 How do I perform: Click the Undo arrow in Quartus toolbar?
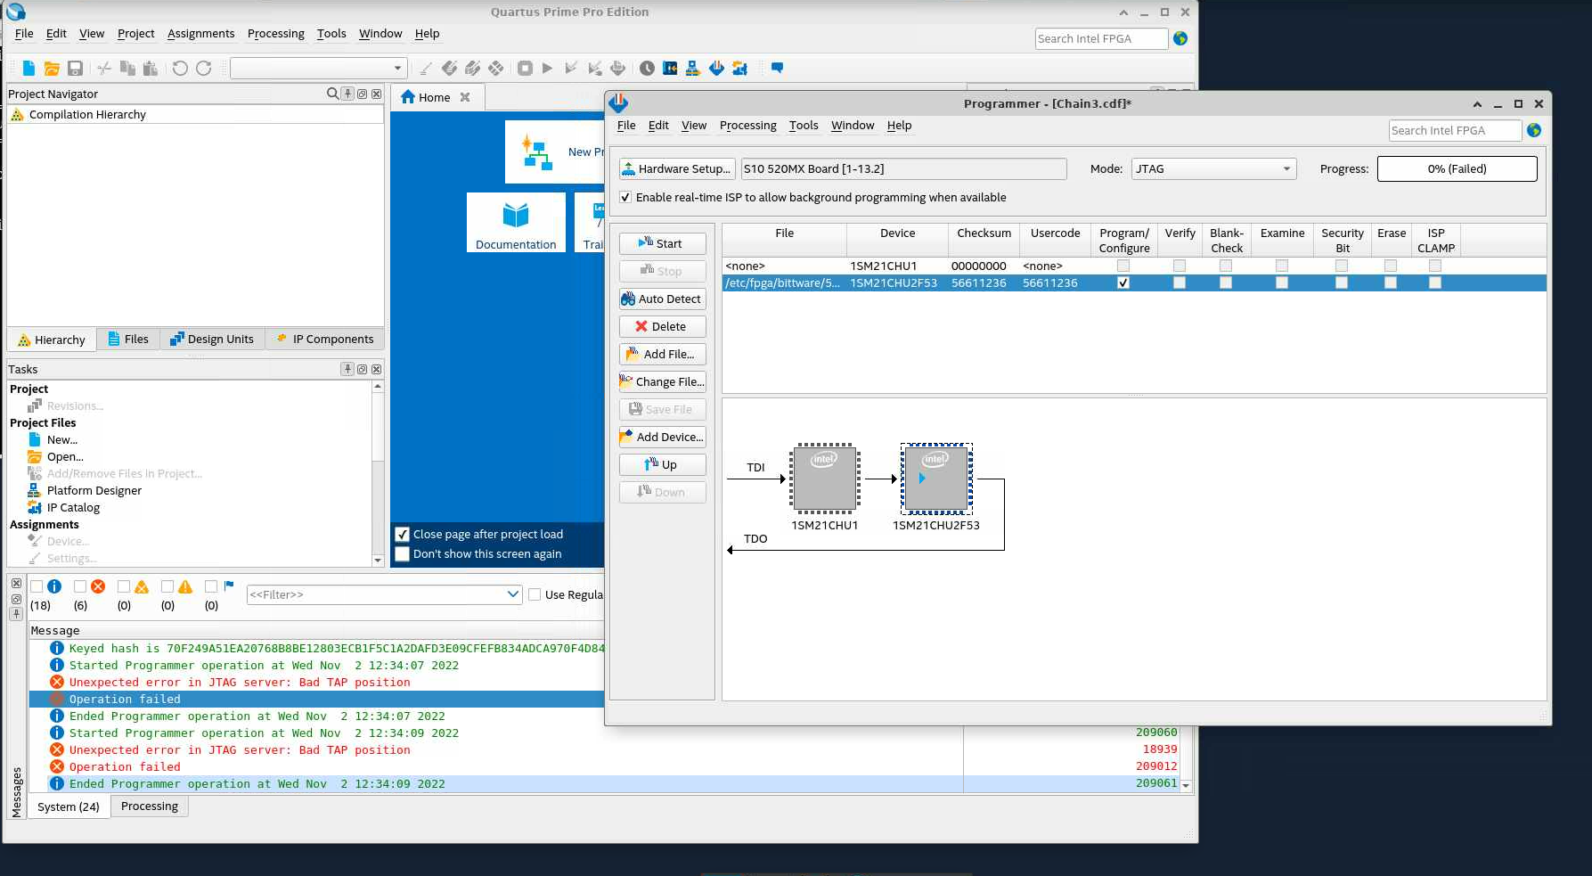[180, 68]
